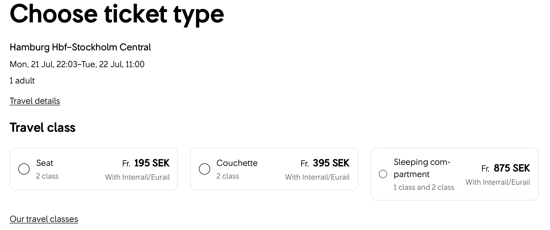
Task: Click the "1 adult" passenger text
Action: [x=22, y=81]
